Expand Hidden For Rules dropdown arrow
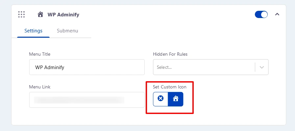The width and height of the screenshot is (295, 131). tap(262, 67)
